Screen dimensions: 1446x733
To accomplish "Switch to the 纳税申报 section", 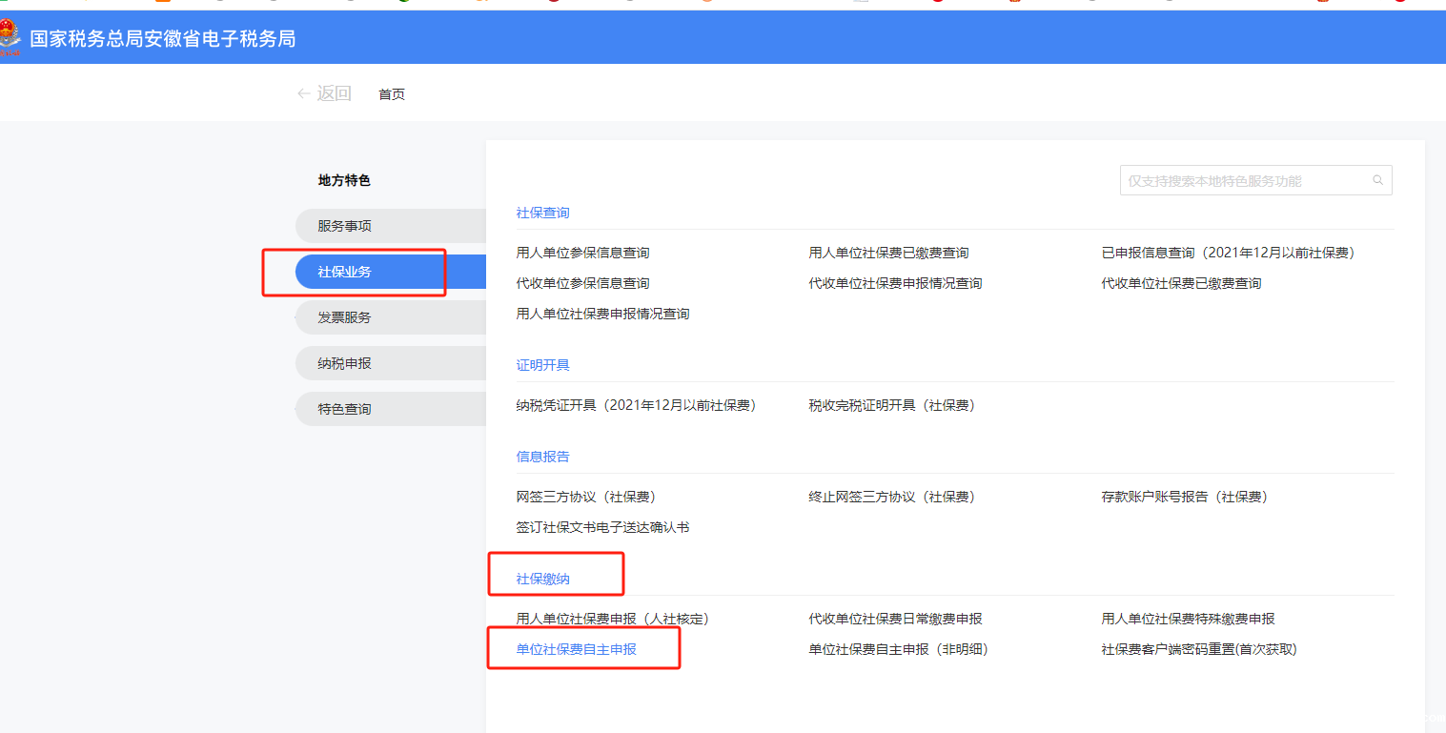I will (x=342, y=363).
